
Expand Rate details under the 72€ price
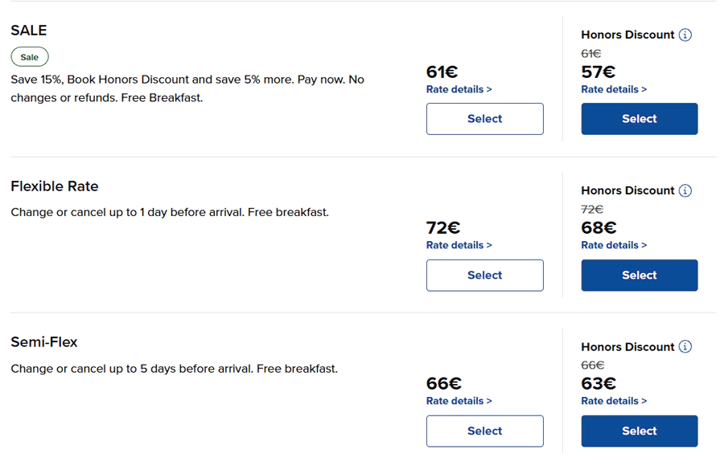(459, 245)
